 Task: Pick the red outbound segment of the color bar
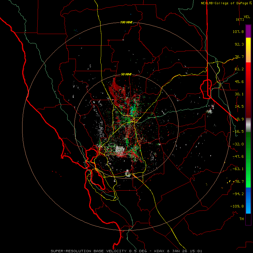248,90
